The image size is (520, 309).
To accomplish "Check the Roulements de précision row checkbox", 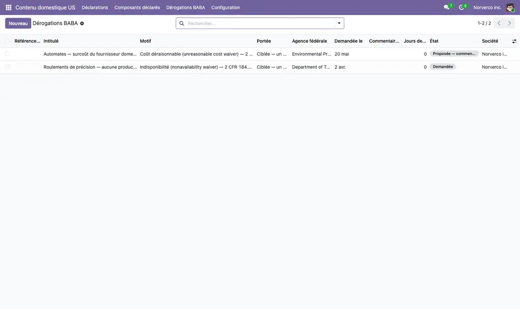I will (7, 67).
